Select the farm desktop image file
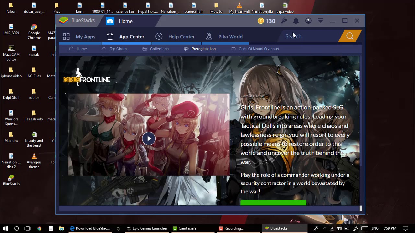This screenshot has width=415, height=233. [x=79, y=8]
